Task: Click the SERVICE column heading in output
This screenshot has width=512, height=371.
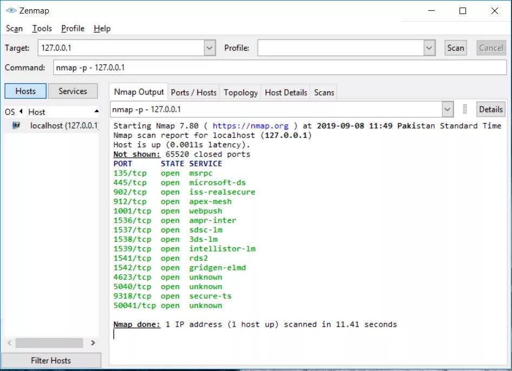Action: [x=205, y=164]
